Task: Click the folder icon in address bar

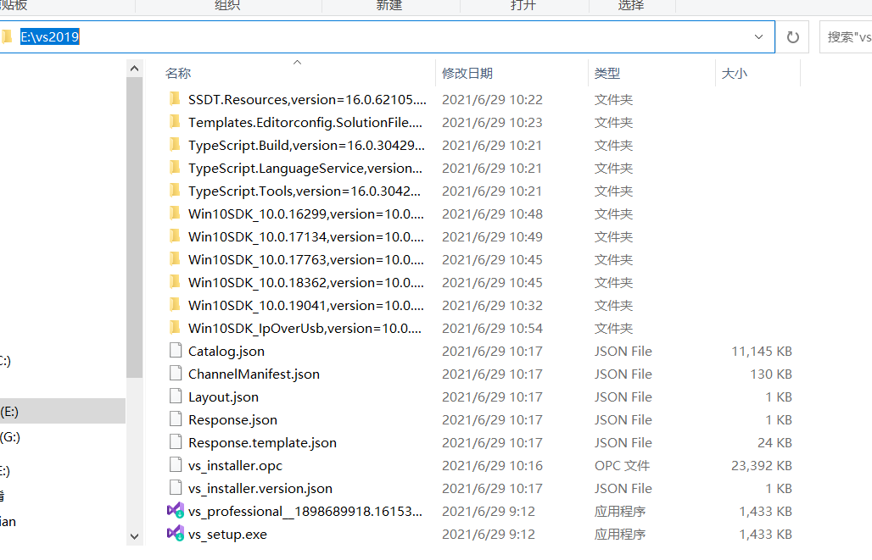Action: point(8,36)
